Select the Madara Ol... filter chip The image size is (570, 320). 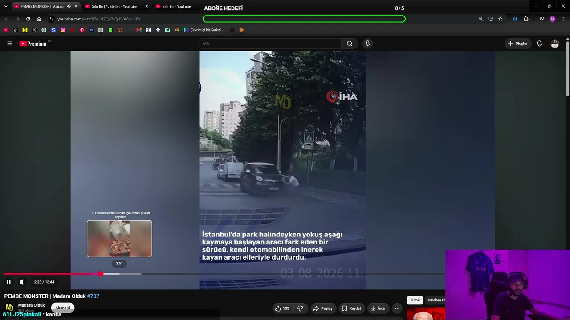tap(436, 300)
